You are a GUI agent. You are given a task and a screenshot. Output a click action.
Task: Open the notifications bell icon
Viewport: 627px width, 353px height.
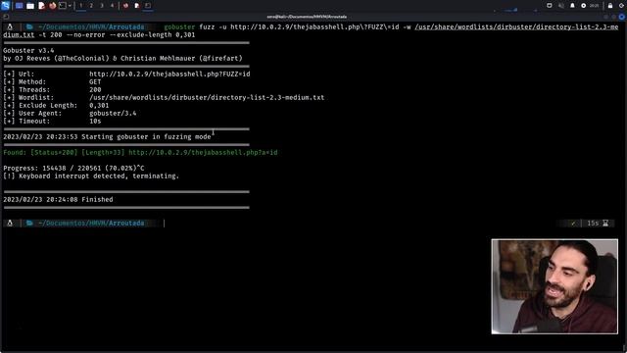pyautogui.click(x=572, y=6)
